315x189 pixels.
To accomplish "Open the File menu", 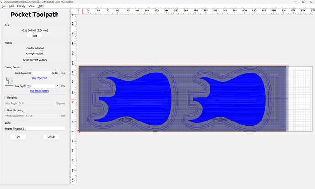I will pyautogui.click(x=4, y=6).
